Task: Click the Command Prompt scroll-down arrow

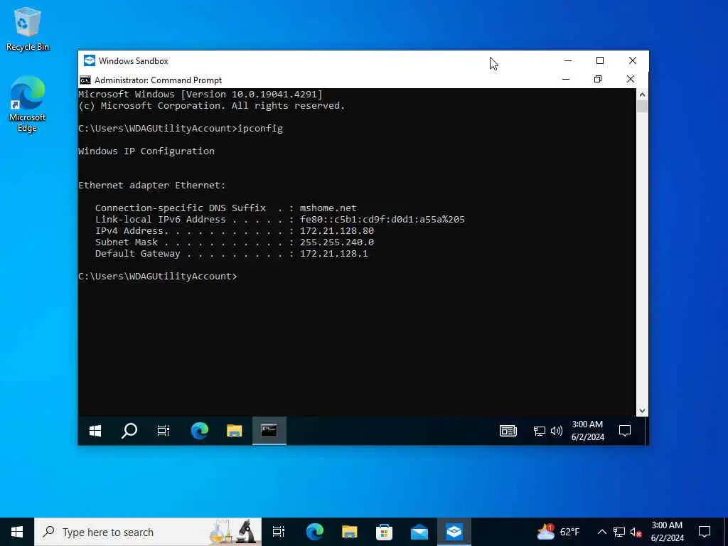Action: pyautogui.click(x=642, y=411)
